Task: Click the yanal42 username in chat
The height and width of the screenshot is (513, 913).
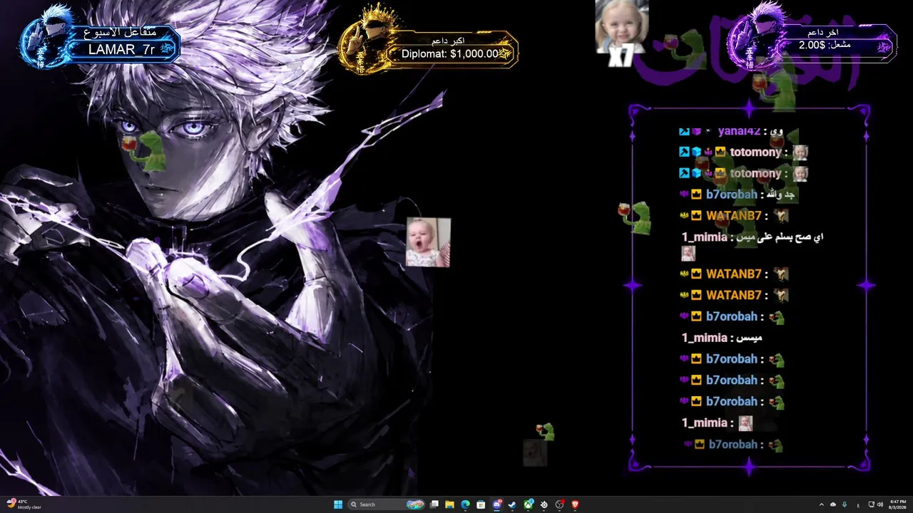Action: [739, 131]
